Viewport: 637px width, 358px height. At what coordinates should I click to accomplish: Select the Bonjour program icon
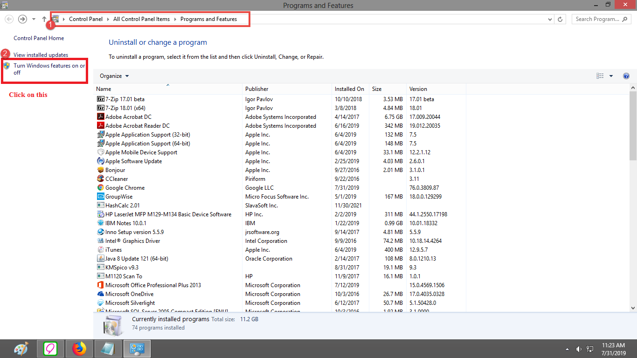click(100, 170)
